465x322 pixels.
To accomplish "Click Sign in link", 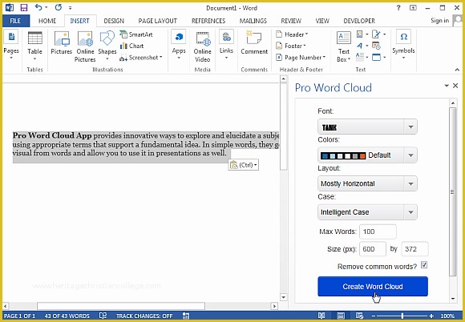I will (440, 20).
